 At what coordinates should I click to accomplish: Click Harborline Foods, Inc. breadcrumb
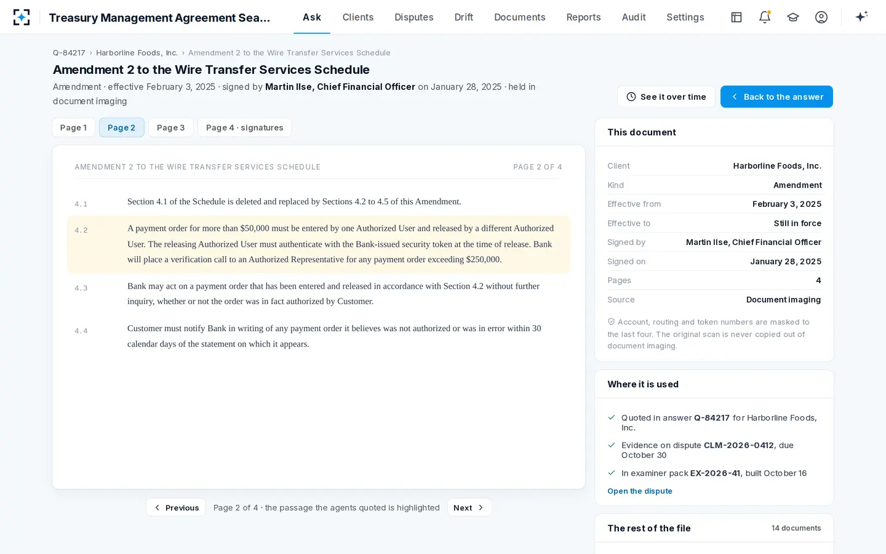pos(137,52)
